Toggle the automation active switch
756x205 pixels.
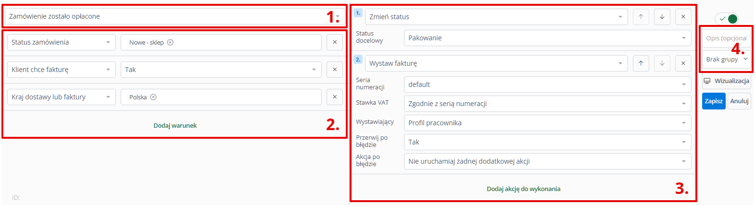727,19
